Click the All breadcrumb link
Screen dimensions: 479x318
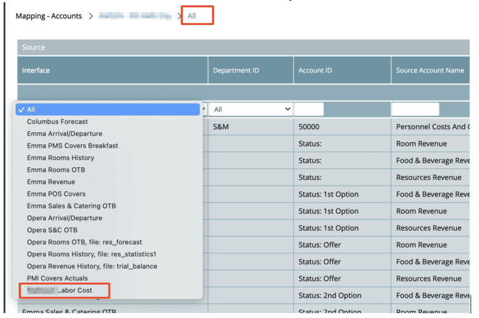[192, 16]
